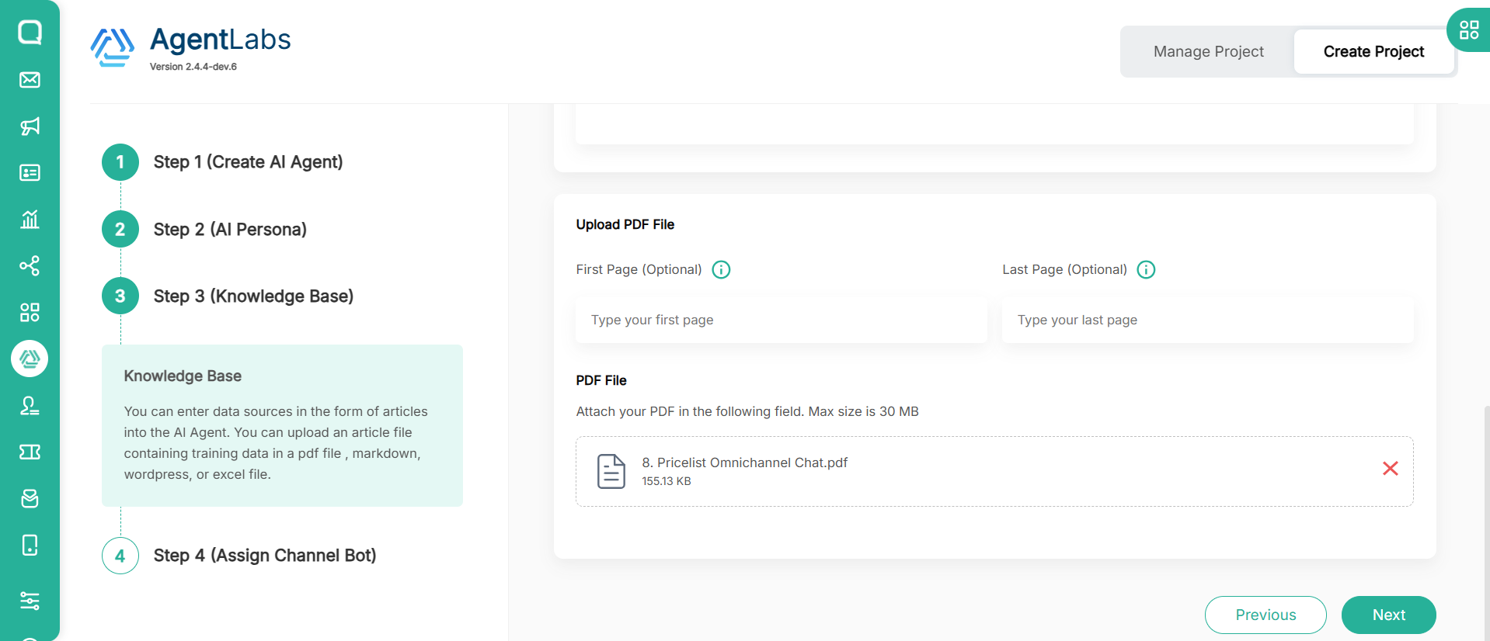Open the share nodes sidebar icon
Screen dimensions: 1490x641
[x=30, y=266]
